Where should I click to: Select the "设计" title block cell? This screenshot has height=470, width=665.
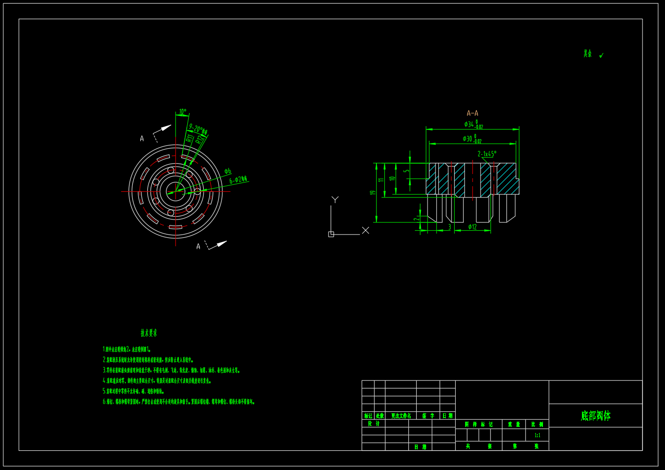[x=374, y=424]
